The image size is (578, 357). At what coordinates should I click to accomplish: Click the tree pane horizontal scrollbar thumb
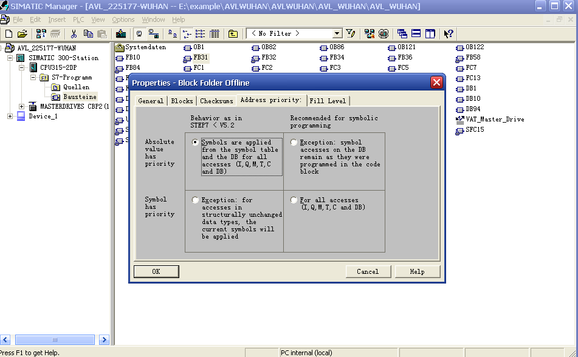(x=55, y=339)
